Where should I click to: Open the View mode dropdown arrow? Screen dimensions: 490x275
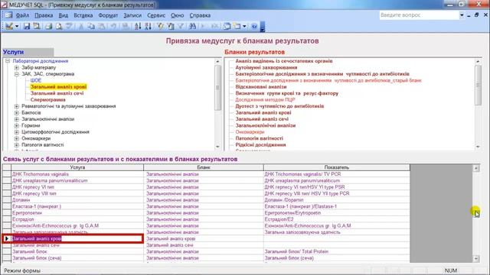pyautogui.click(x=17, y=27)
